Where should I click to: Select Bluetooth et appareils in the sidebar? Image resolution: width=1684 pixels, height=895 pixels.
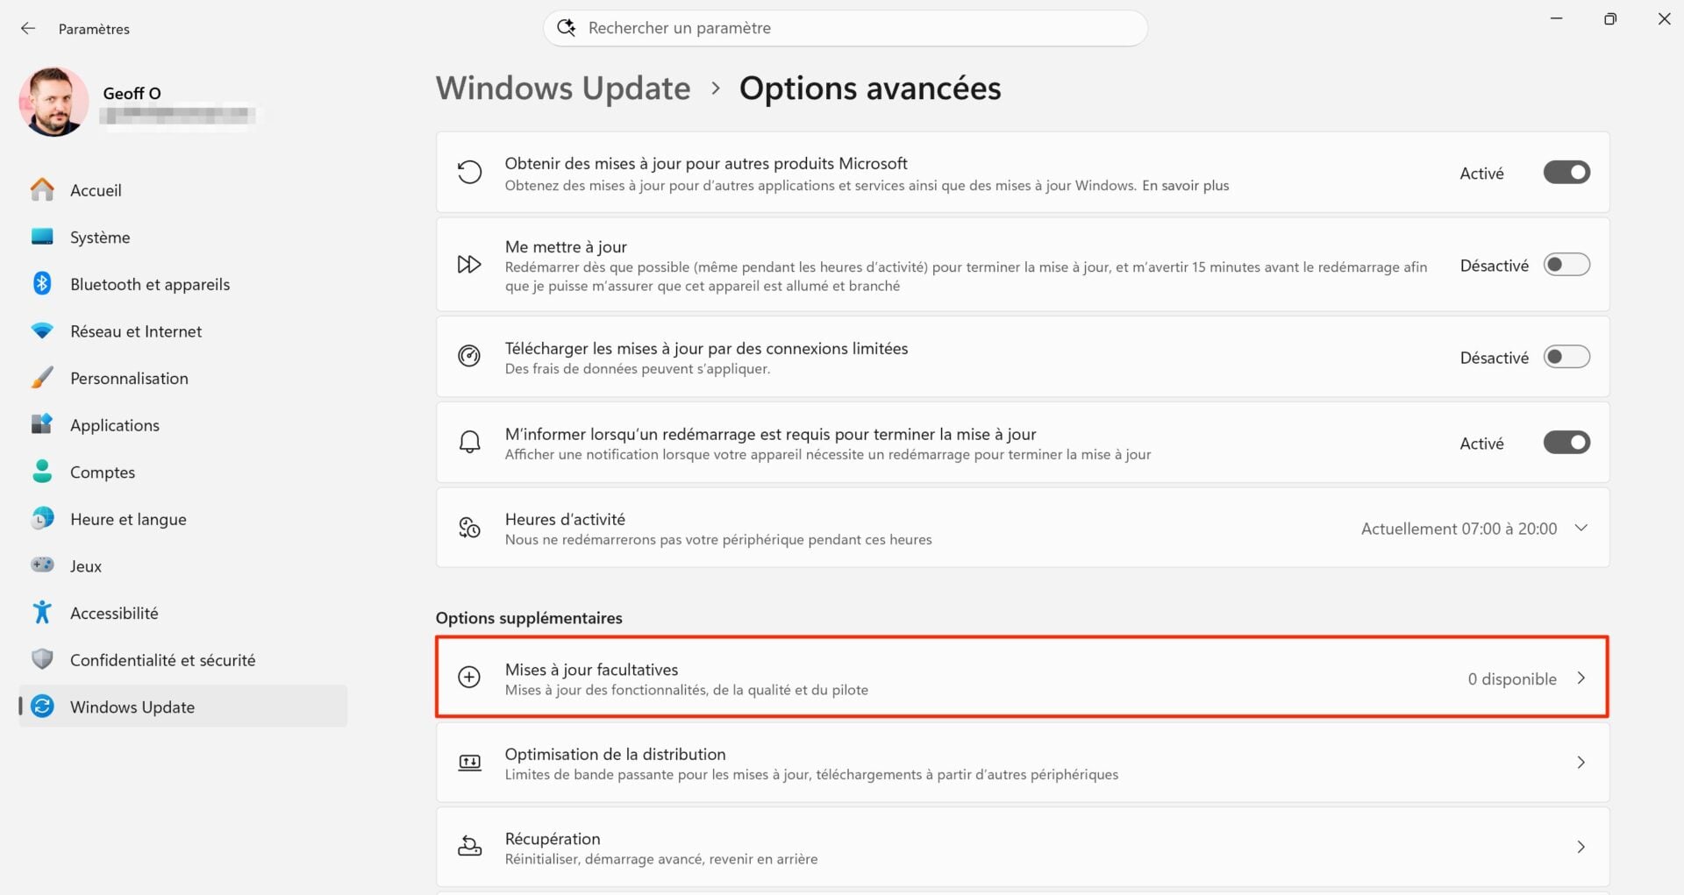tap(149, 284)
